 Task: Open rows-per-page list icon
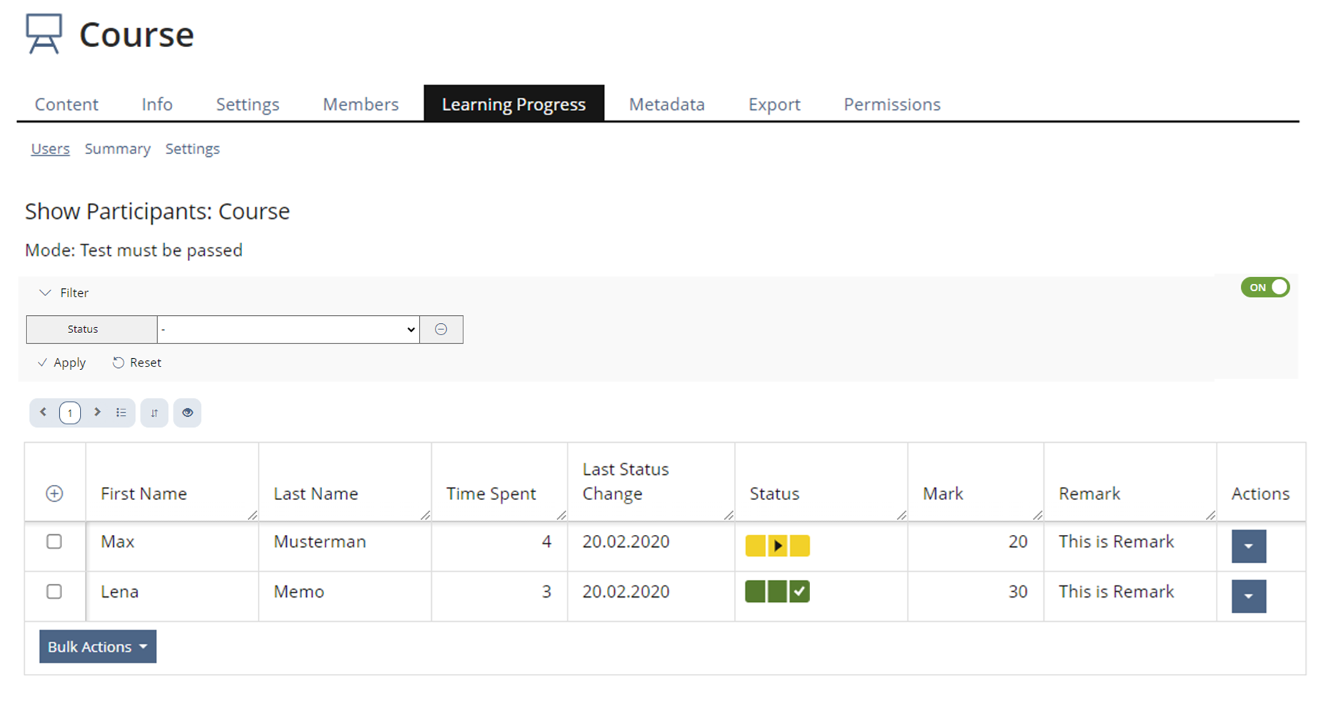pos(121,412)
